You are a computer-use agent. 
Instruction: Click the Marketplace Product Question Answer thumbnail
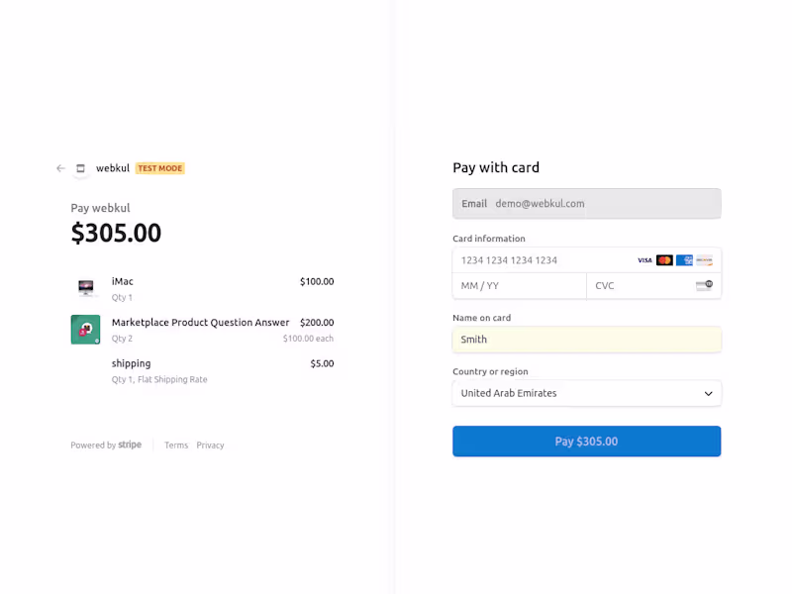point(85,330)
